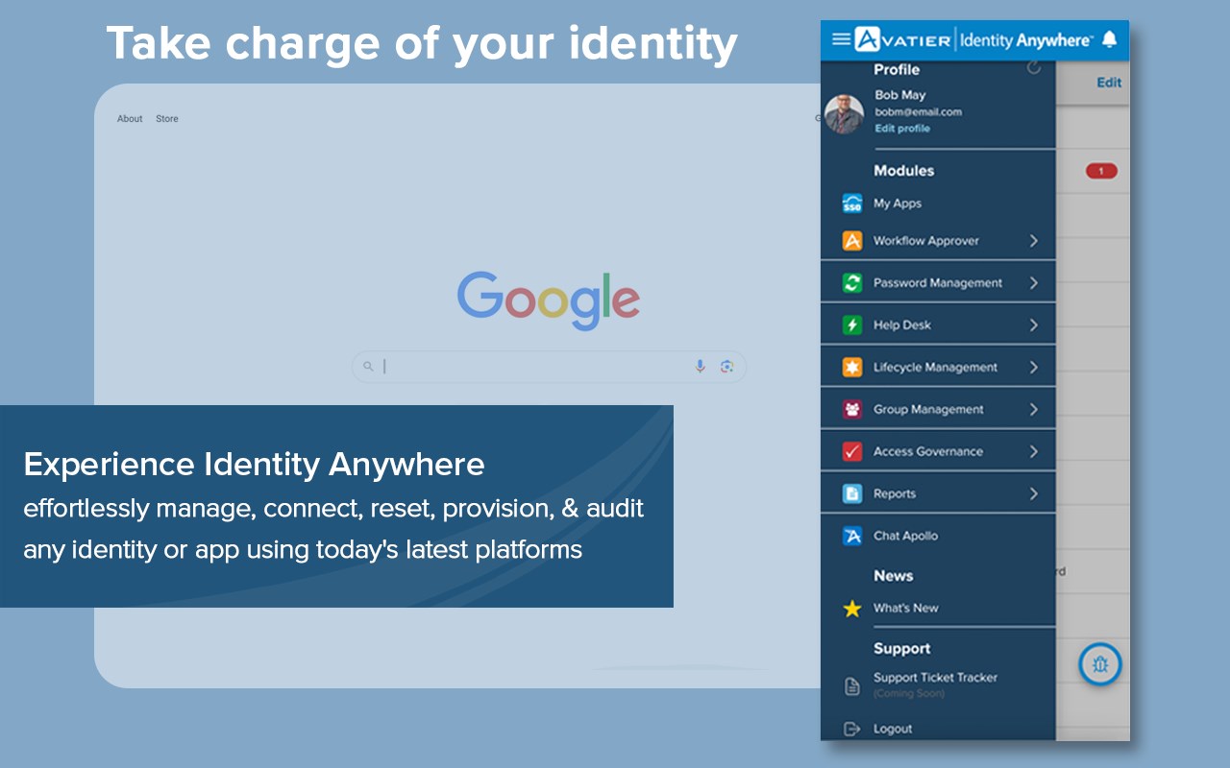1230x768 pixels.
Task: Click inside the Google search box
Action: pyautogui.click(x=549, y=366)
